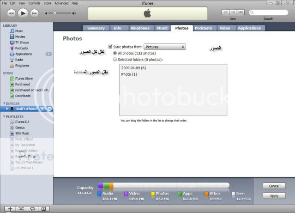Screen dimensions: 295x213
Task: Open Controls menu
Action: pos(35,3)
